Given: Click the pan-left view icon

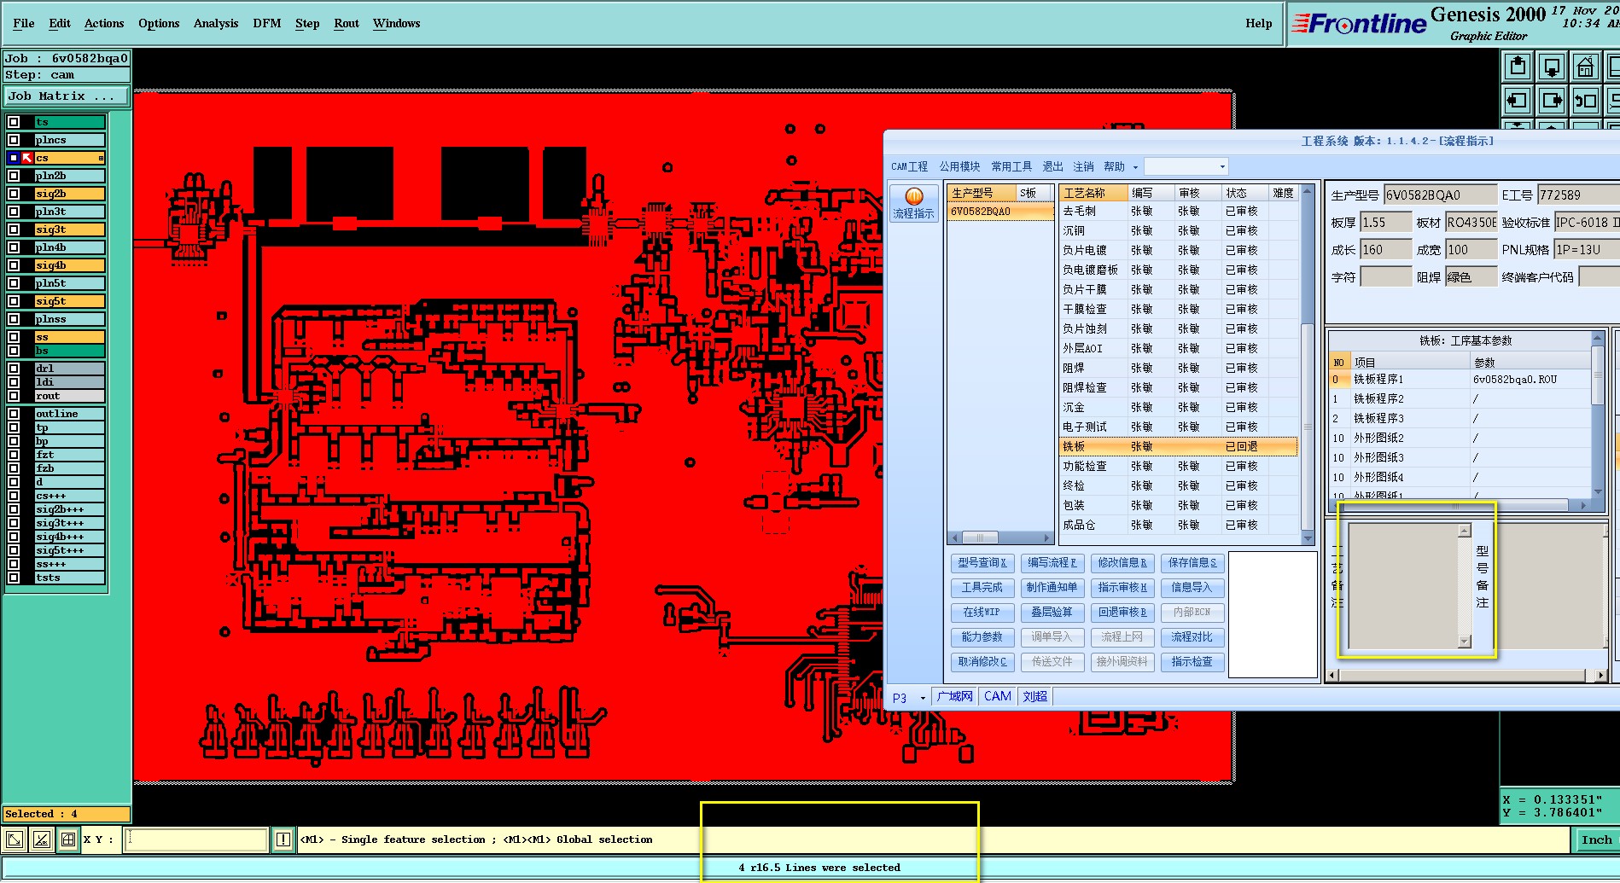Looking at the screenshot, I should point(1518,100).
